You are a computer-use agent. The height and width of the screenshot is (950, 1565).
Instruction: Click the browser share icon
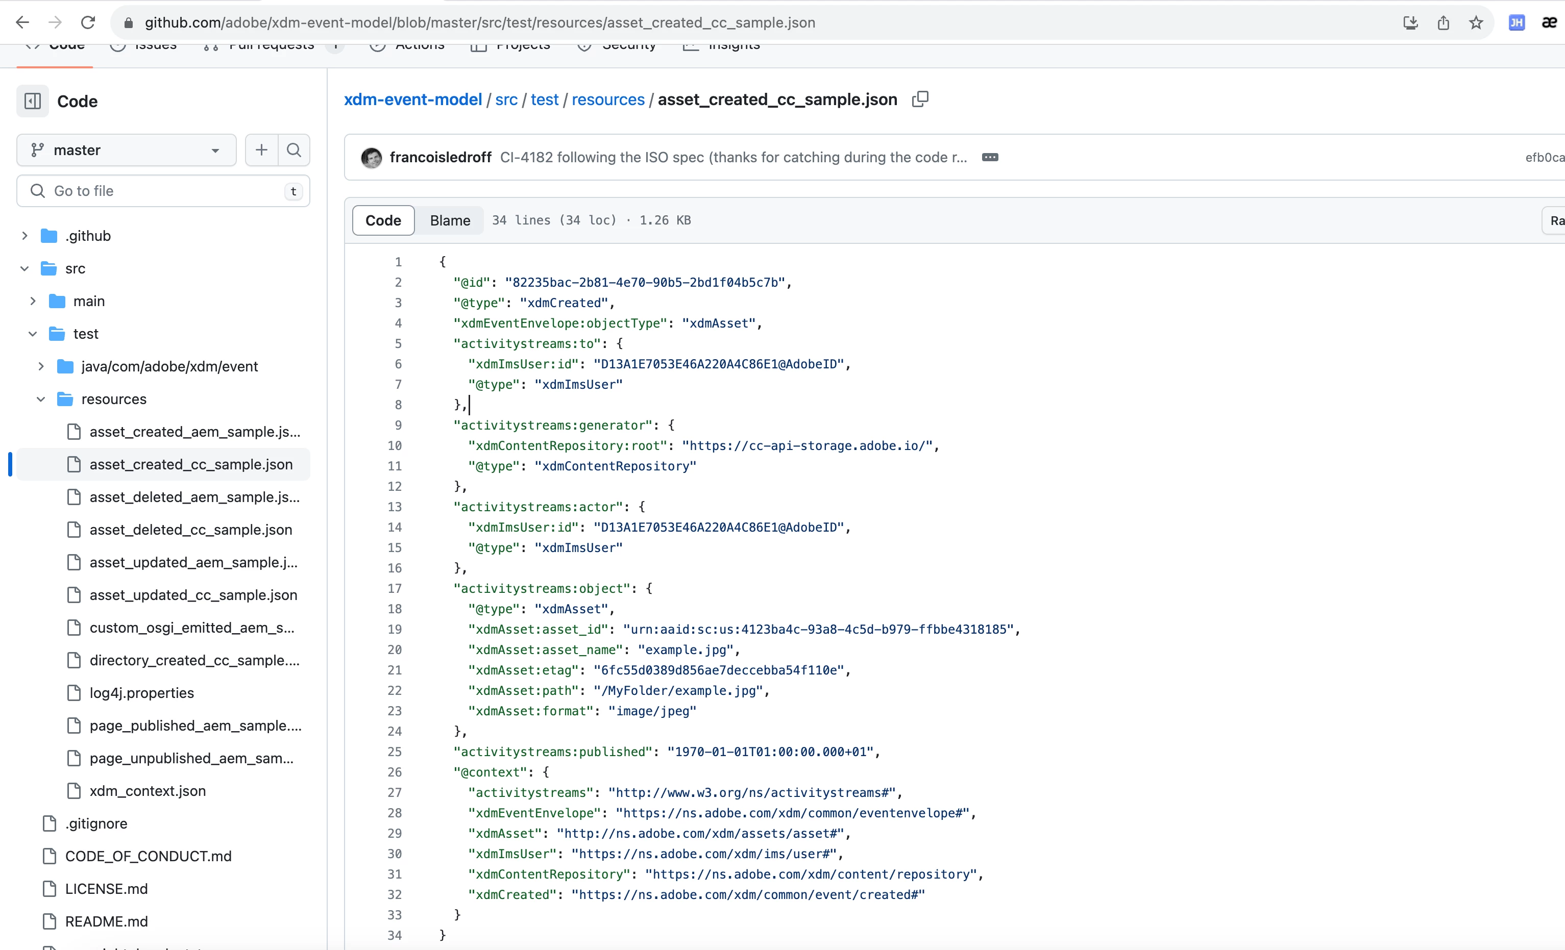coord(1443,23)
